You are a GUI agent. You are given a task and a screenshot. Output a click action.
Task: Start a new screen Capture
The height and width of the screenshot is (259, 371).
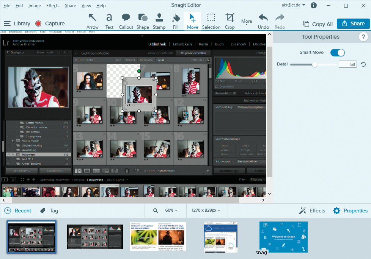50,23
